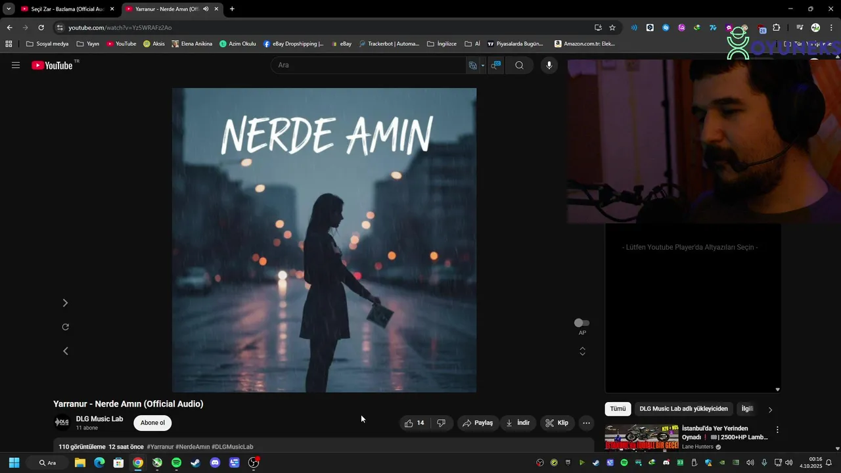Open the translate extension icon in search bar
841x473 pixels.
coord(472,65)
